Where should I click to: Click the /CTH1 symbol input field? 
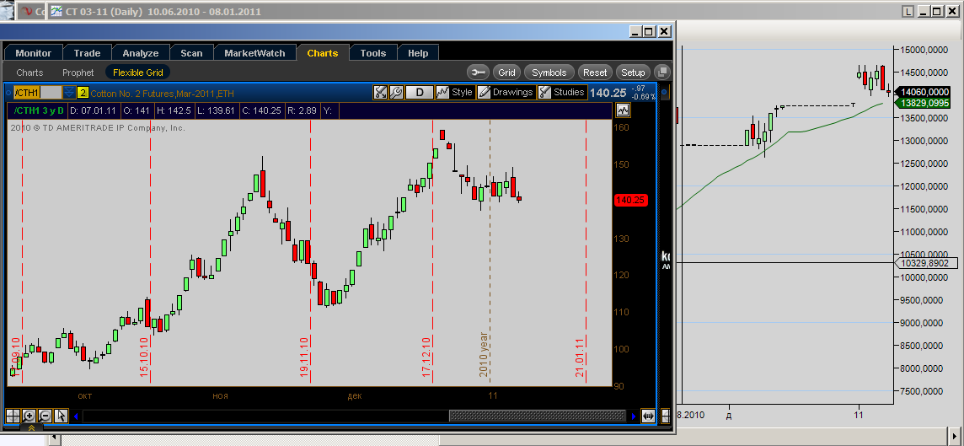tap(38, 93)
